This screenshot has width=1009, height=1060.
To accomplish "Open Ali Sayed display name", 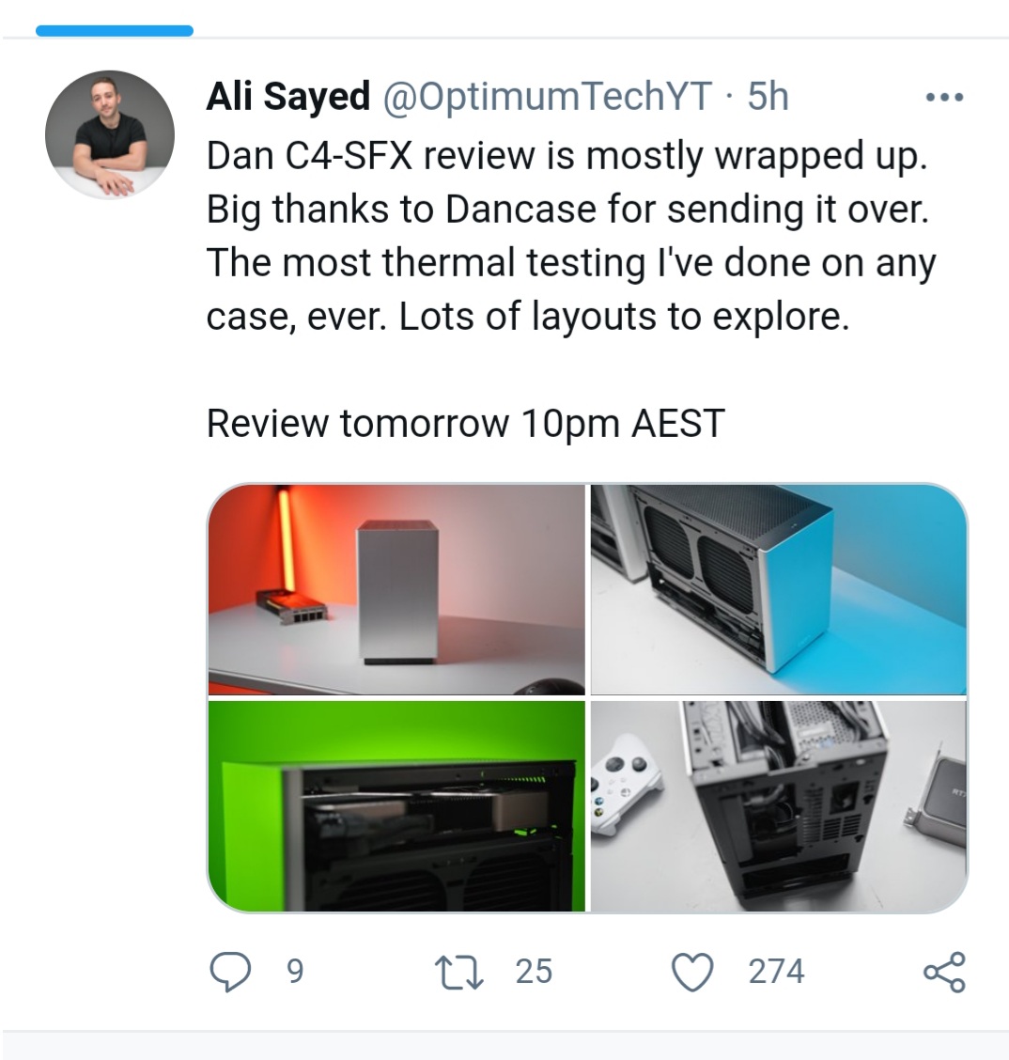I will click(287, 96).
